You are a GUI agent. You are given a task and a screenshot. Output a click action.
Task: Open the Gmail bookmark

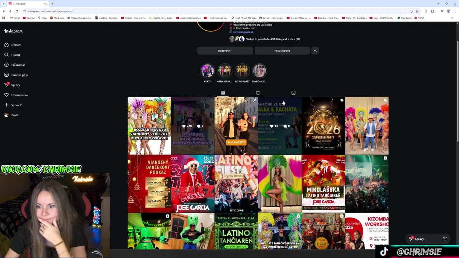15,18
